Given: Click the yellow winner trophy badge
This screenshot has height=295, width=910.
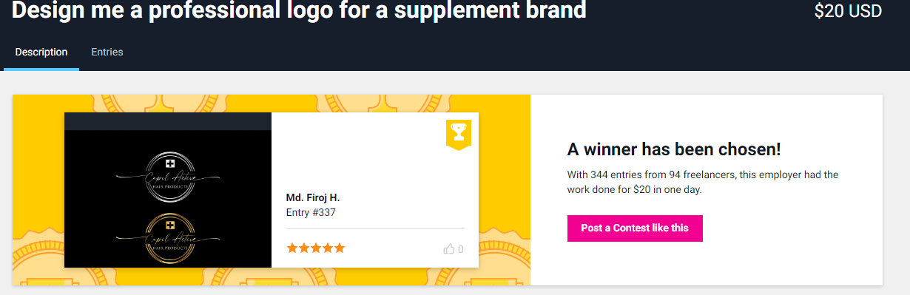Looking at the screenshot, I should pyautogui.click(x=459, y=134).
